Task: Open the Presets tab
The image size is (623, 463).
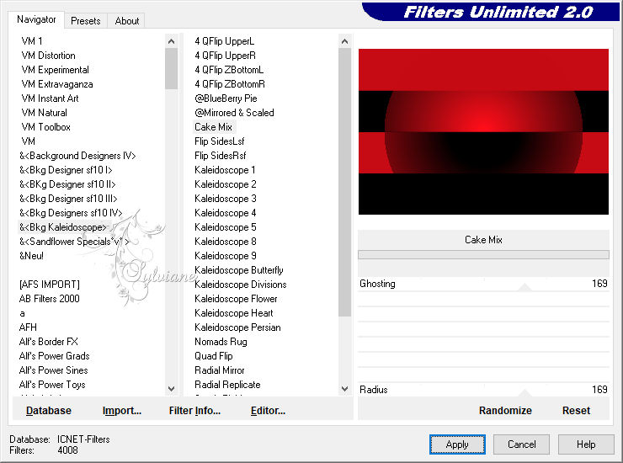Action: coord(85,21)
